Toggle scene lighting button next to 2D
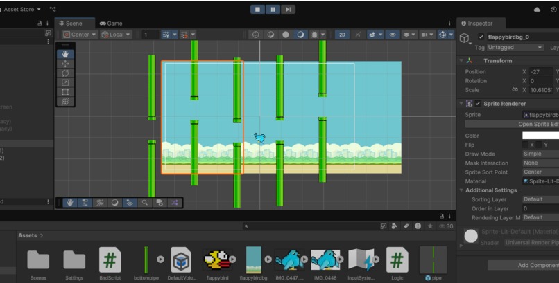Screen dimensions: 559x283 [358, 35]
